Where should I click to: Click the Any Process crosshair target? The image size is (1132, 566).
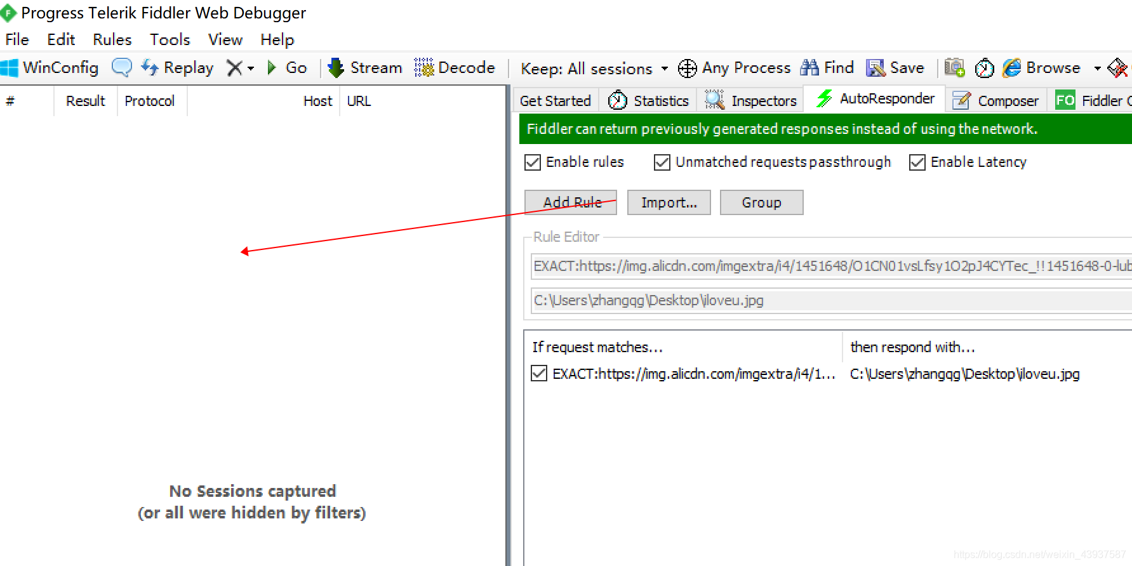[x=734, y=68]
